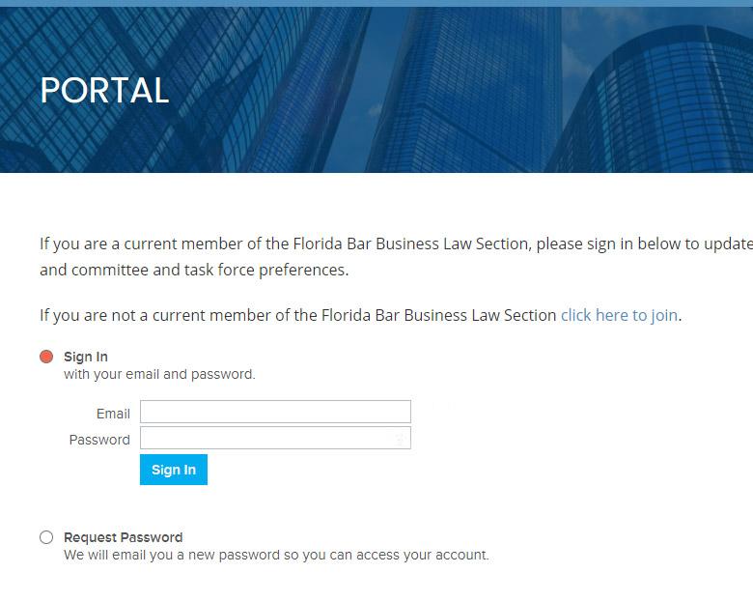Click the "If you are a current member" sentence

[386, 244]
